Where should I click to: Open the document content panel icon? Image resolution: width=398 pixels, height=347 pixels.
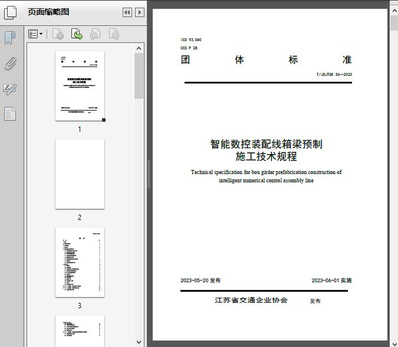[x=10, y=114]
